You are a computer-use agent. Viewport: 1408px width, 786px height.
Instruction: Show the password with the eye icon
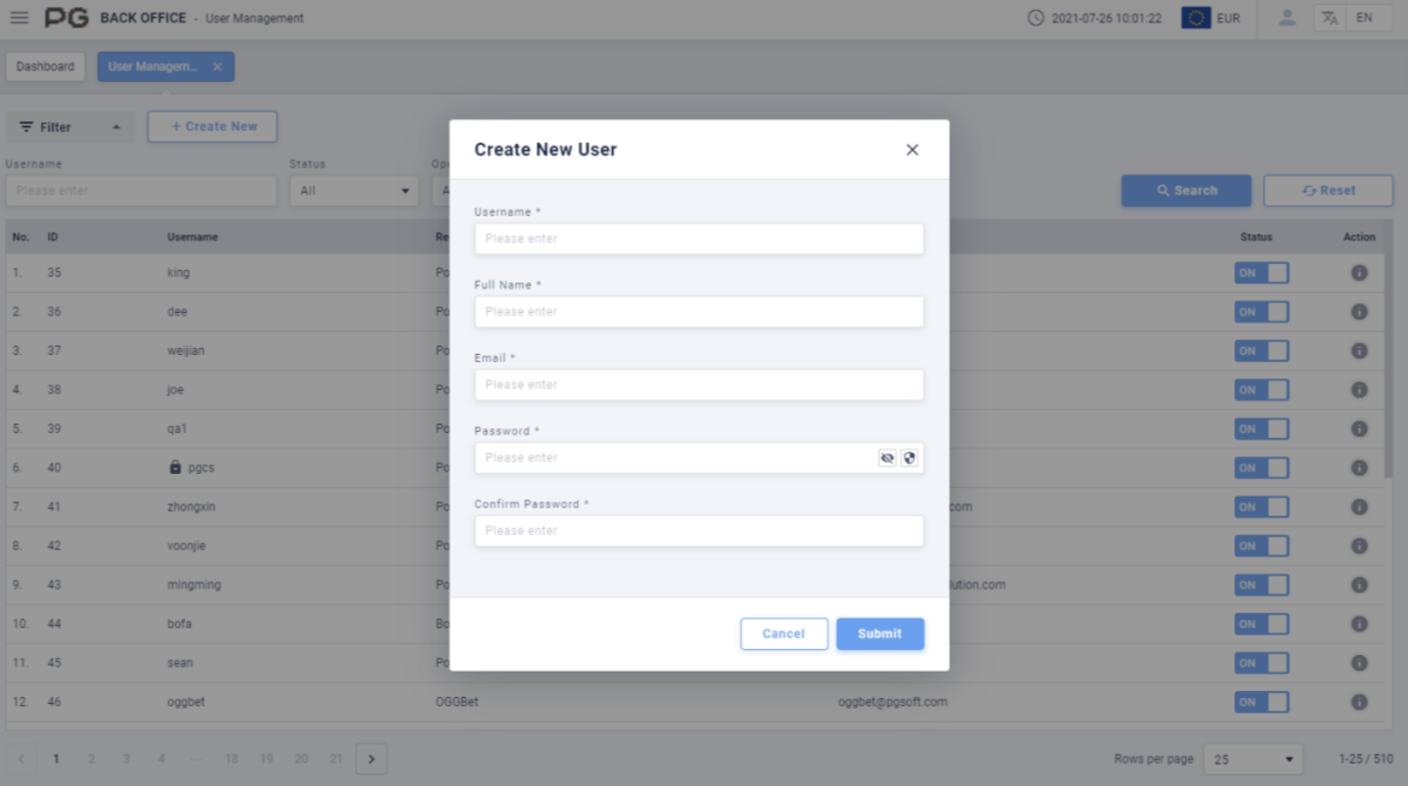pyautogui.click(x=887, y=458)
